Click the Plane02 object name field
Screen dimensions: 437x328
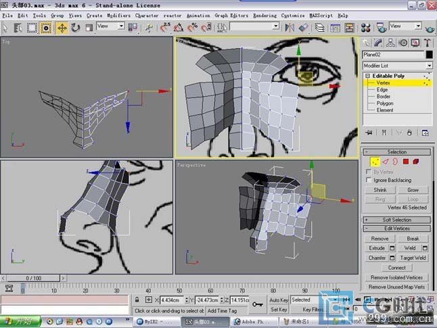click(x=392, y=55)
